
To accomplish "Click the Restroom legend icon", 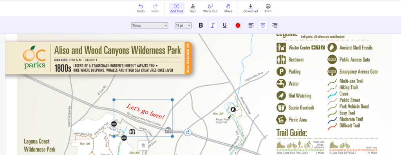I will [x=281, y=60].
